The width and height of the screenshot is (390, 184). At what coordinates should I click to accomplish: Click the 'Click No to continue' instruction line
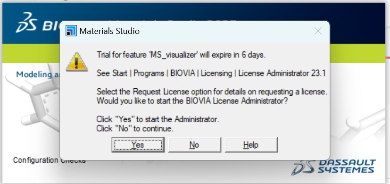tap(135, 128)
